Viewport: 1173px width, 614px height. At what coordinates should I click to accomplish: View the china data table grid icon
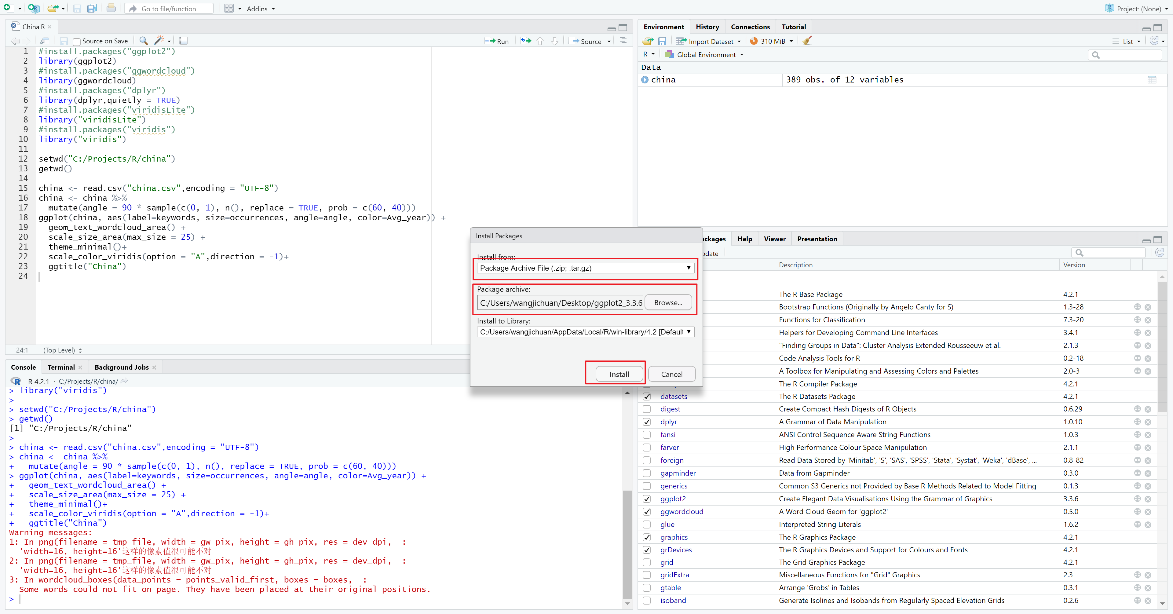(x=1152, y=80)
